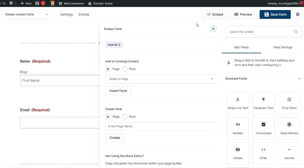Add a Paragraph Text field
Image resolution: width=304 pixels, height=168 pixels.
click(x=263, y=103)
